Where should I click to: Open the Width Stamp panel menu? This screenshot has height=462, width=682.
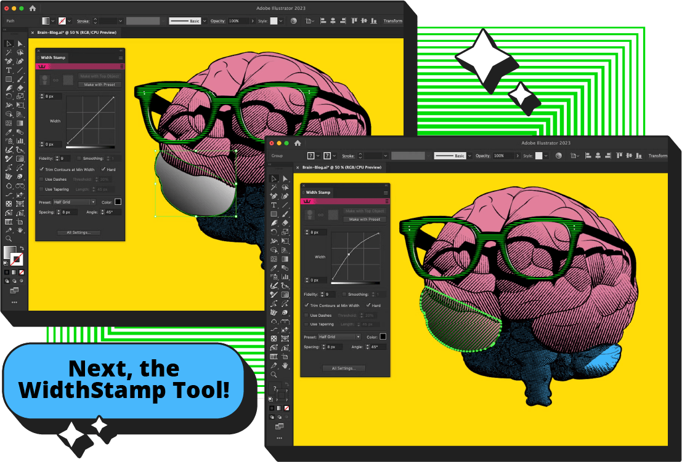(x=386, y=193)
